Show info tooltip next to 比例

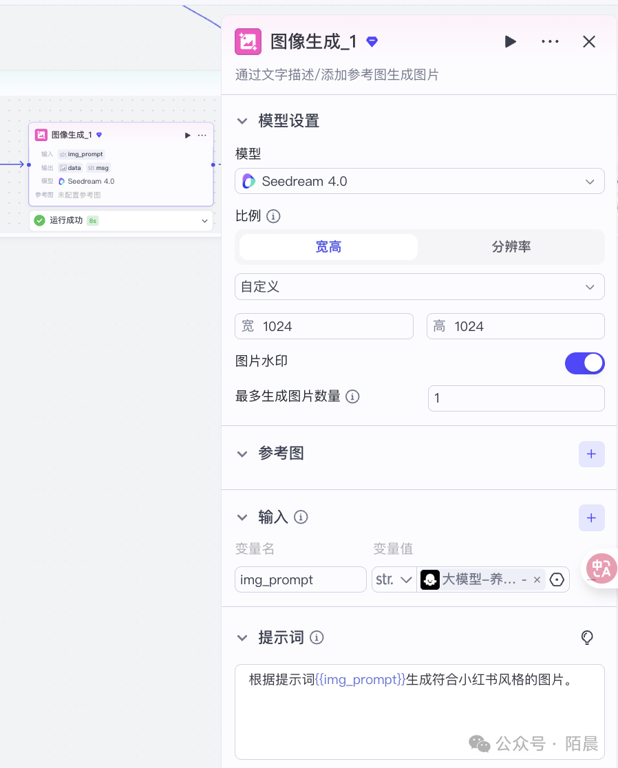pyautogui.click(x=273, y=216)
